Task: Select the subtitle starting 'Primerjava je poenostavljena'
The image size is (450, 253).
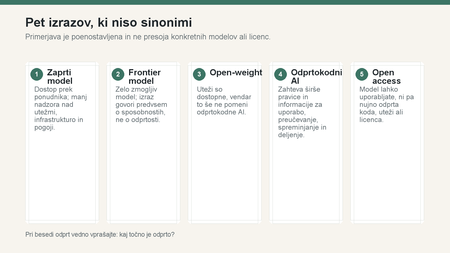Action: click(x=148, y=37)
